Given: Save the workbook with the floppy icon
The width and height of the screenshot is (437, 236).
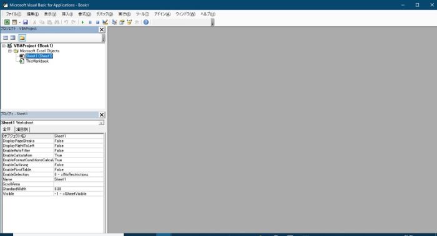Looking at the screenshot, I should tap(26, 22).
